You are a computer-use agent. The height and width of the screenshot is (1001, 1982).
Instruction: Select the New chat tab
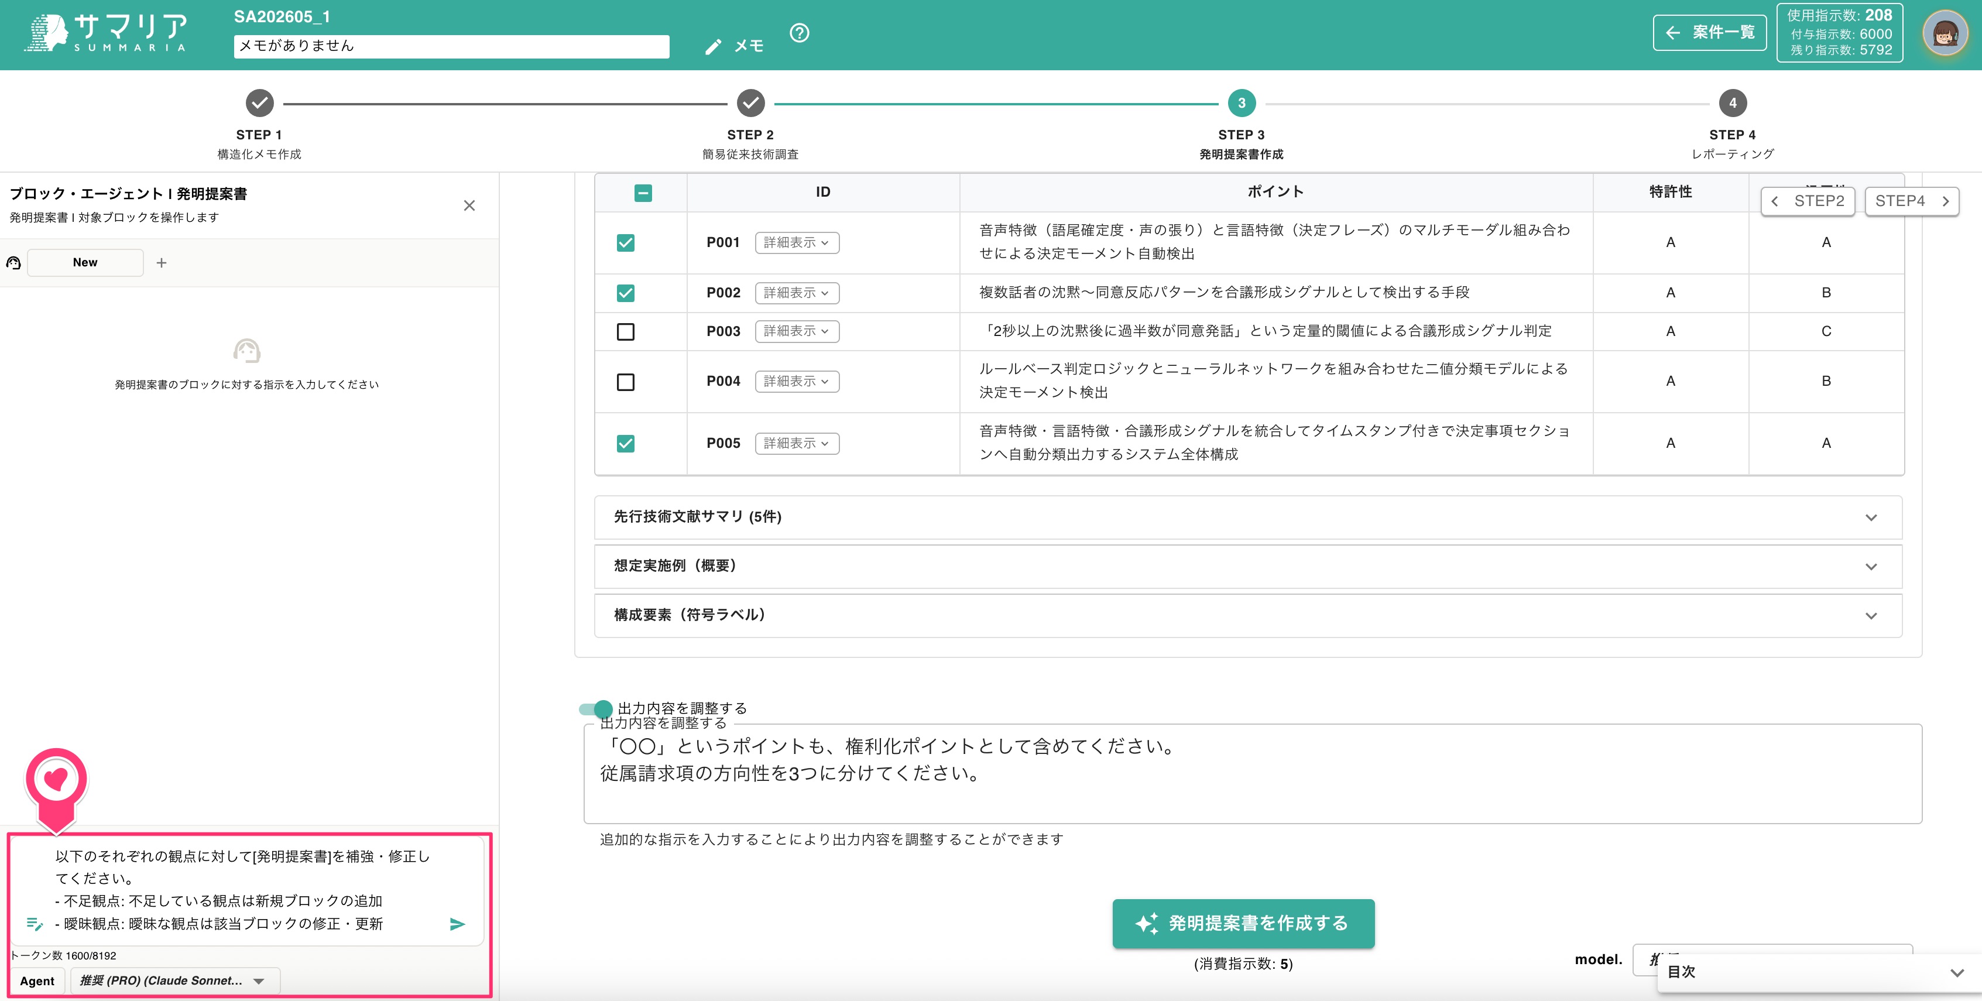click(85, 263)
